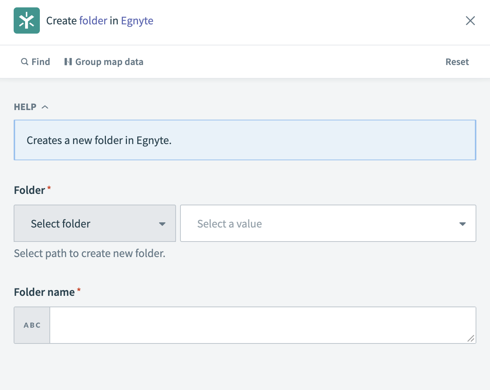Open the Select a value dropdown
The height and width of the screenshot is (390, 490).
tap(328, 223)
